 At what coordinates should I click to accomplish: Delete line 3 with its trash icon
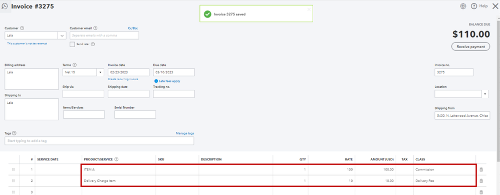click(481, 192)
